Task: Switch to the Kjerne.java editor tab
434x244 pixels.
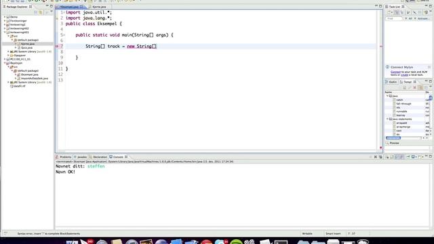Action: (99, 7)
